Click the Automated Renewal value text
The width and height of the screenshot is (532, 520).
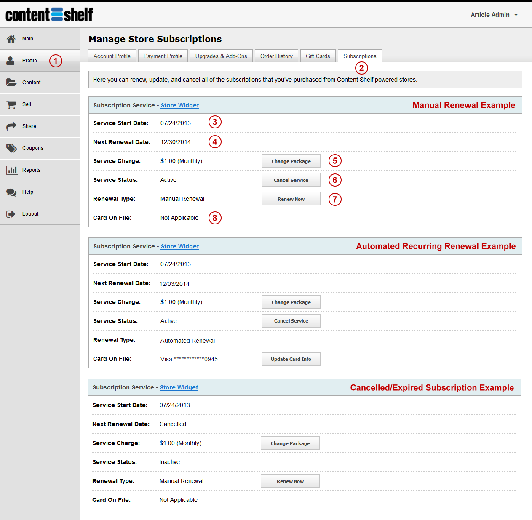pos(187,341)
